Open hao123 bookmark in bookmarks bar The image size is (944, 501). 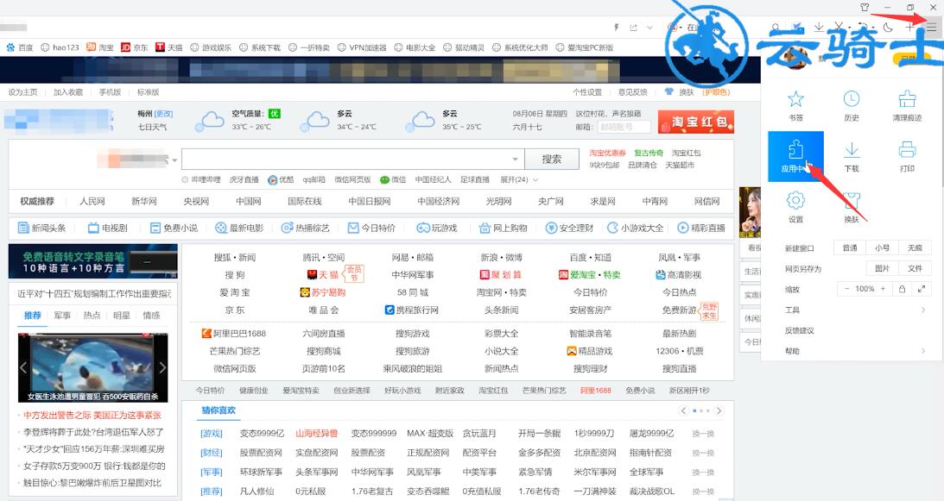pyautogui.click(x=60, y=47)
